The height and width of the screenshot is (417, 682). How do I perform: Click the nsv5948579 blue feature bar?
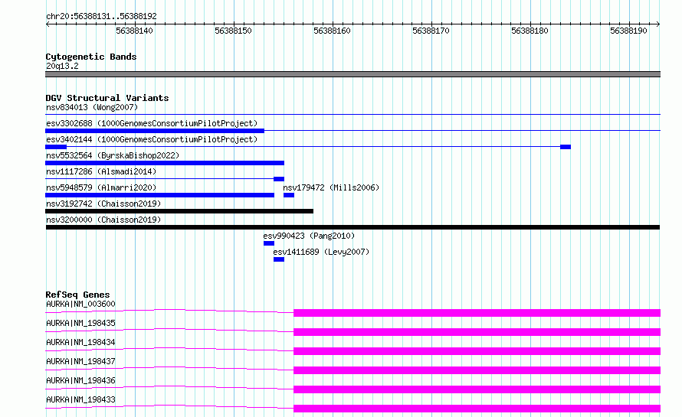pyautogui.click(x=159, y=195)
